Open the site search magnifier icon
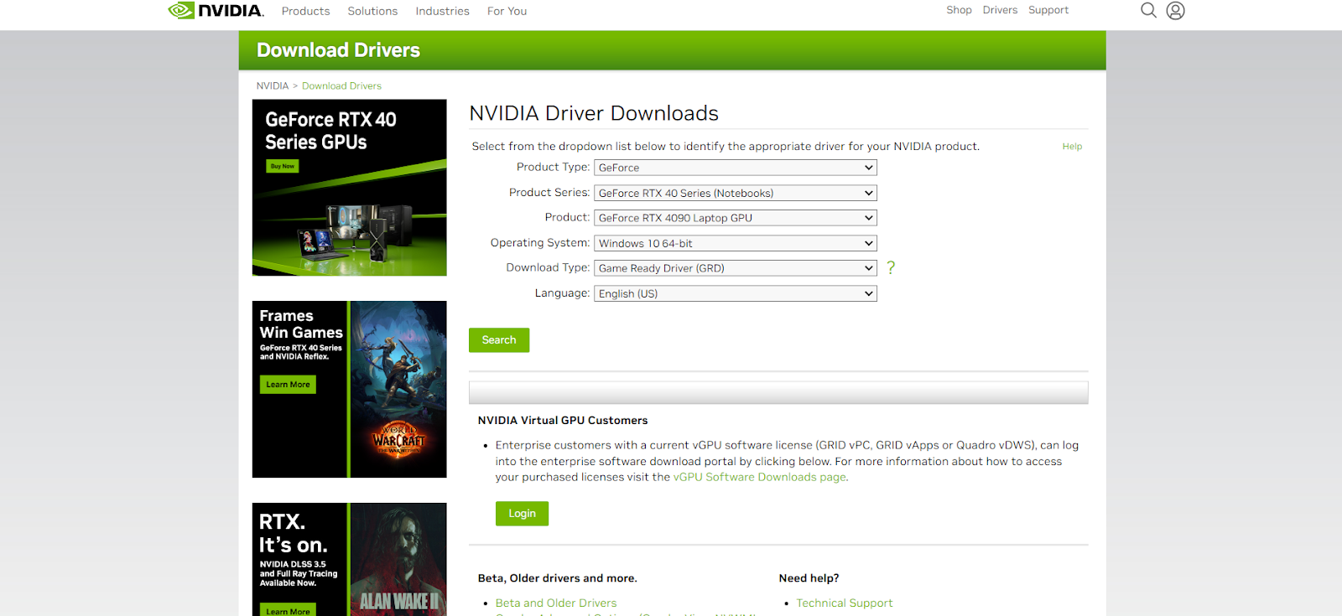 [x=1148, y=10]
